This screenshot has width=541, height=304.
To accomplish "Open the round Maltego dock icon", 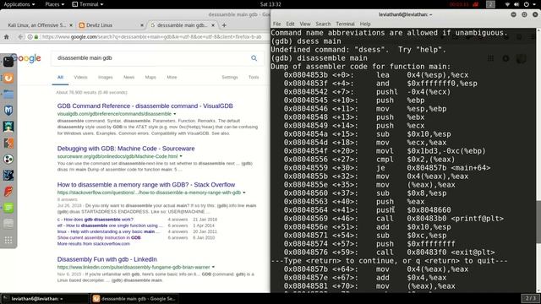I will (x=8, y=159).
